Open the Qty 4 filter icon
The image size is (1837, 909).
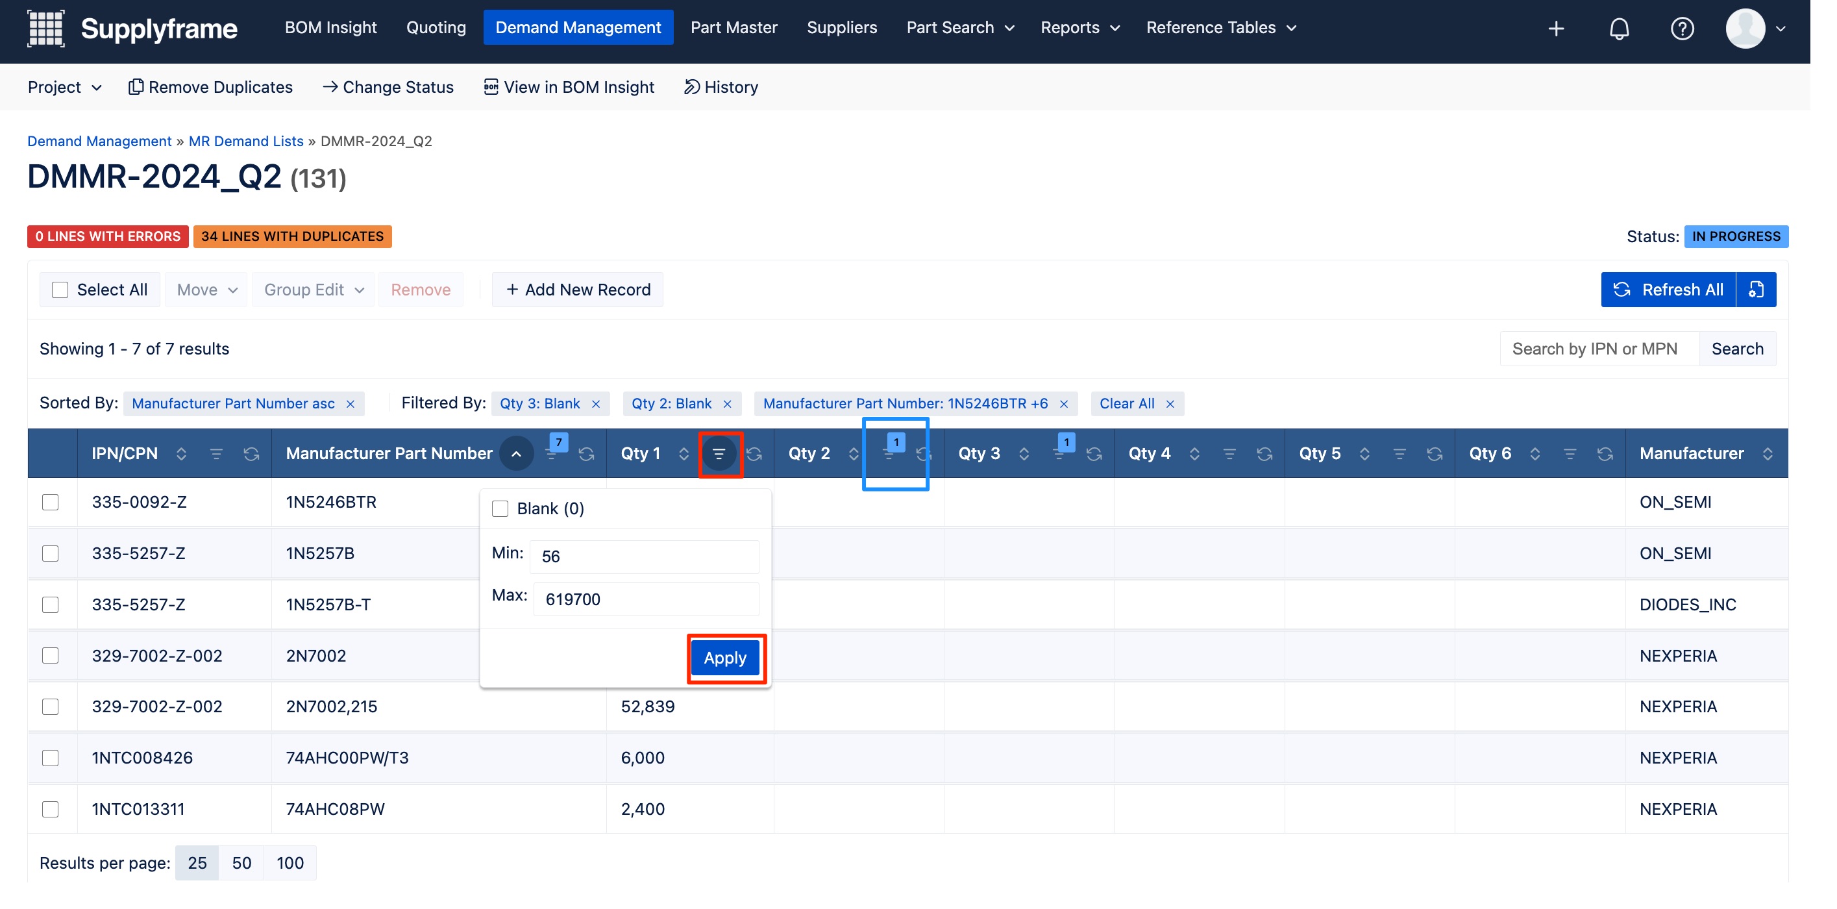[x=1229, y=454]
